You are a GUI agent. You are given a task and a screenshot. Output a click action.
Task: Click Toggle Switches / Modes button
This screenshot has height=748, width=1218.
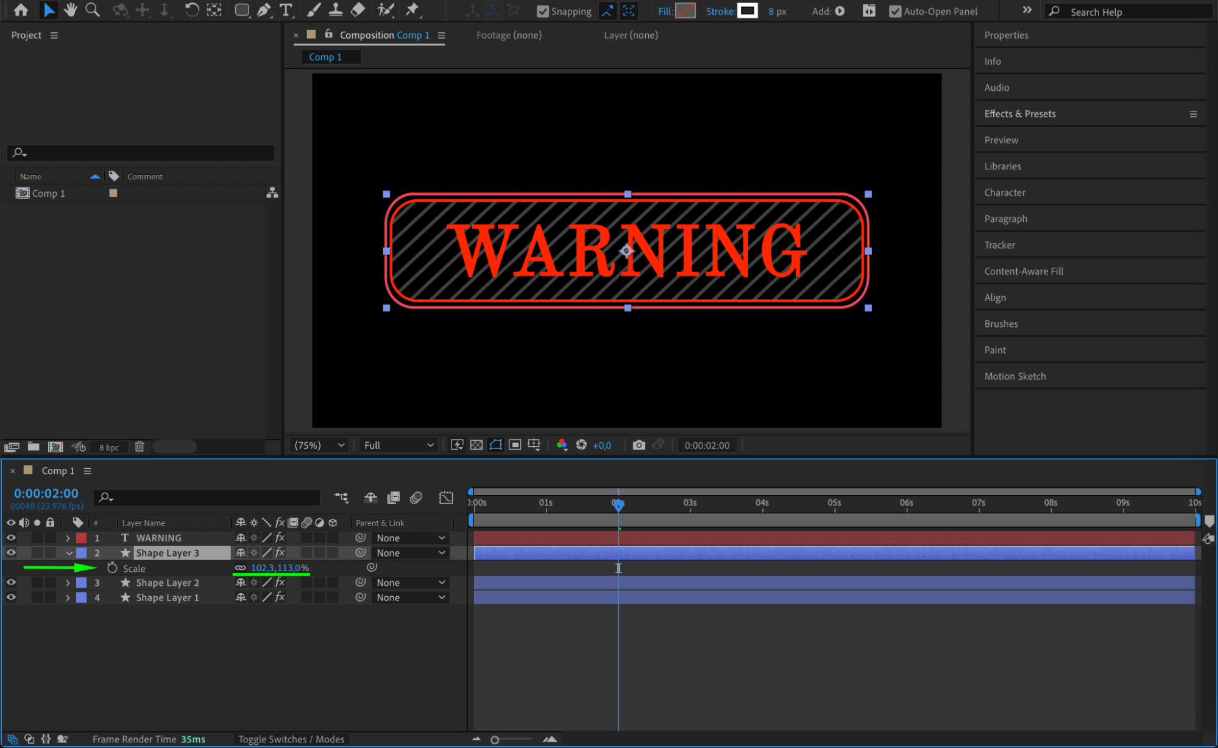291,739
